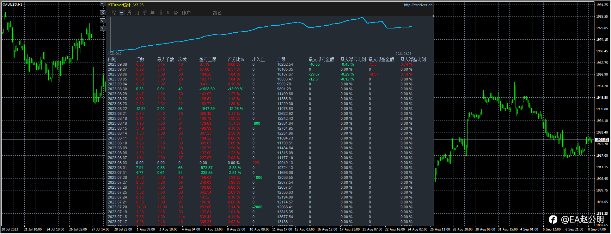Open the 周 weekly statistics tab
The width and height of the screenshot is (611, 234).
coord(129,13)
